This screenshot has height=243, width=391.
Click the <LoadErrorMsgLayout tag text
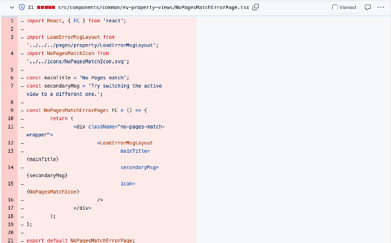tap(125, 143)
